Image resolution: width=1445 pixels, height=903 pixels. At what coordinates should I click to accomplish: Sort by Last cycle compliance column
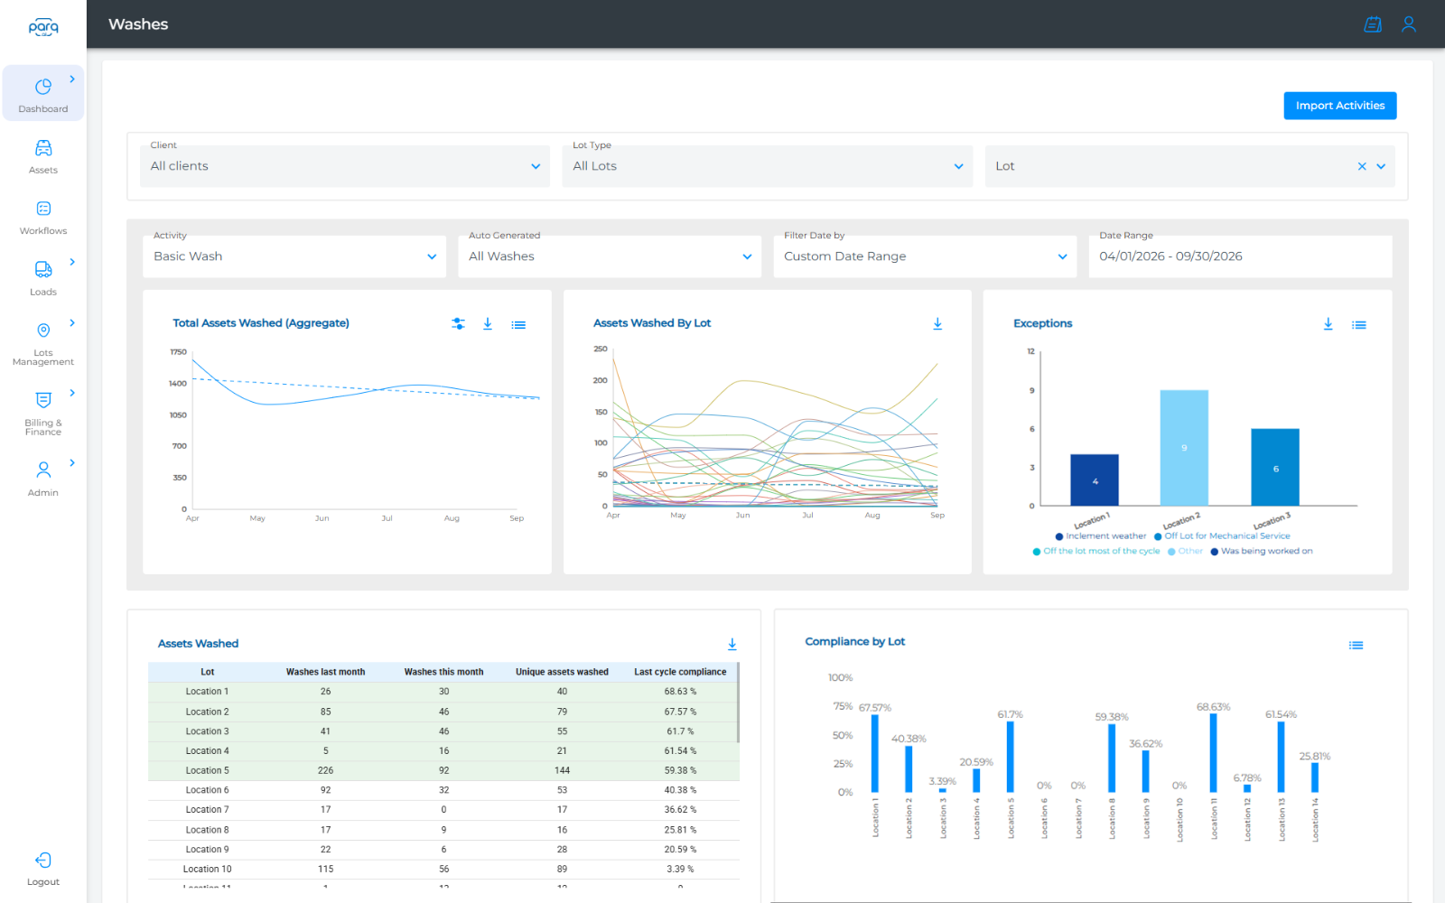click(x=680, y=672)
